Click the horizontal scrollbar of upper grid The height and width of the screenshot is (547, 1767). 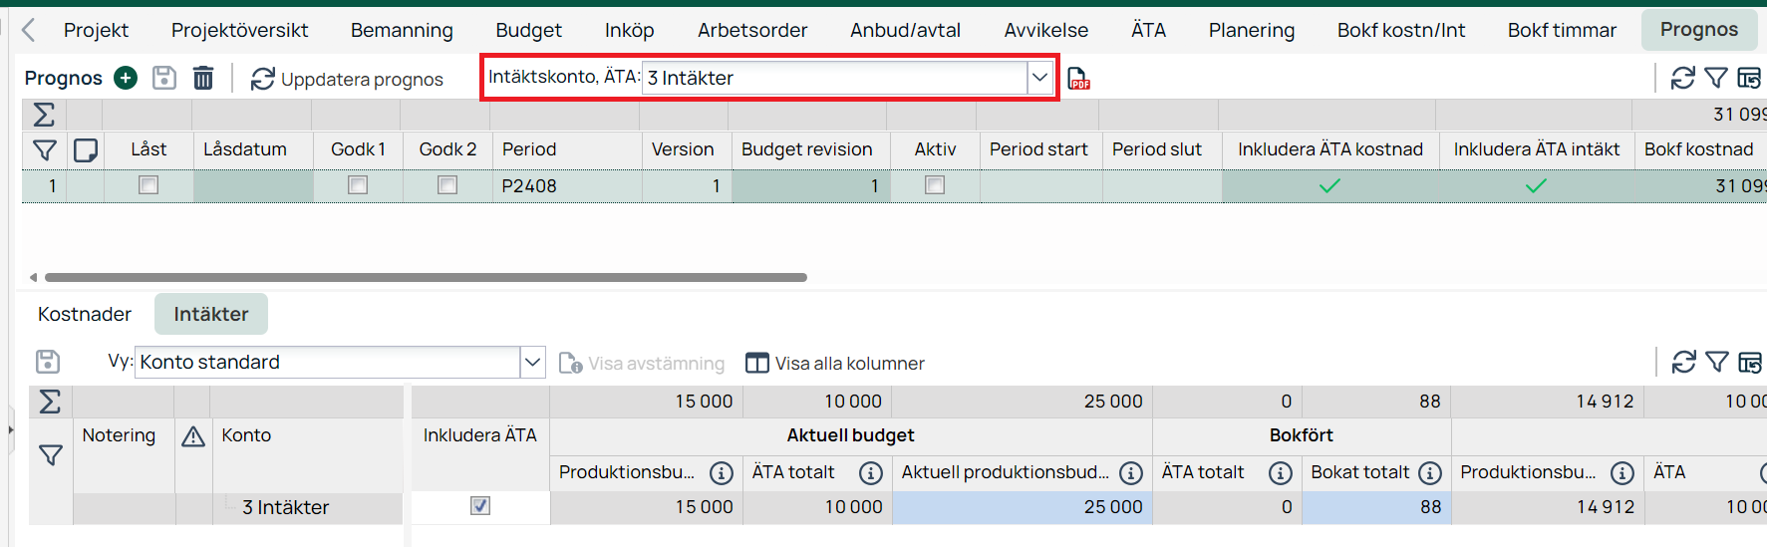[x=426, y=278]
